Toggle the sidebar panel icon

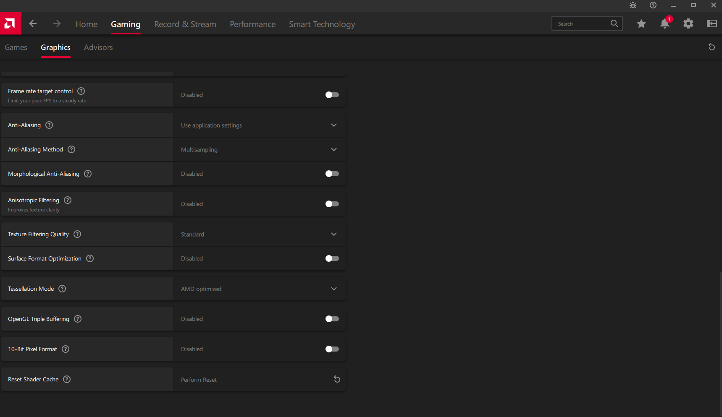point(711,24)
